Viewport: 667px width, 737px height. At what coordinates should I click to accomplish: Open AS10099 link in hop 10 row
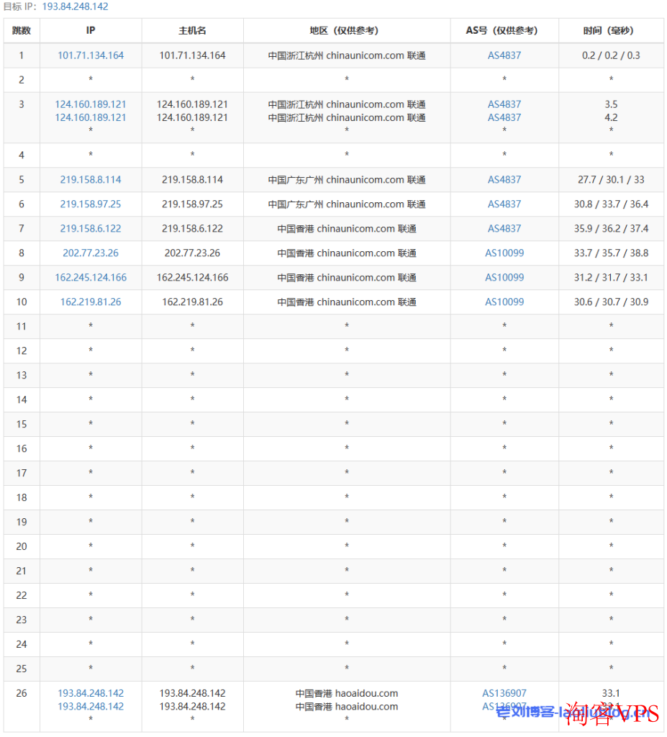pos(504,302)
